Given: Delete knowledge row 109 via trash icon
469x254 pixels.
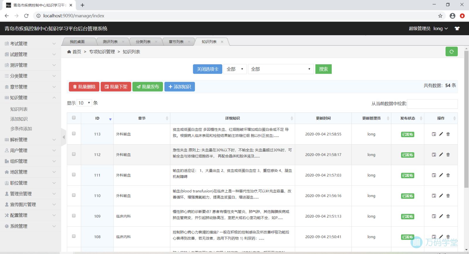Looking at the screenshot, I should tap(448, 216).
